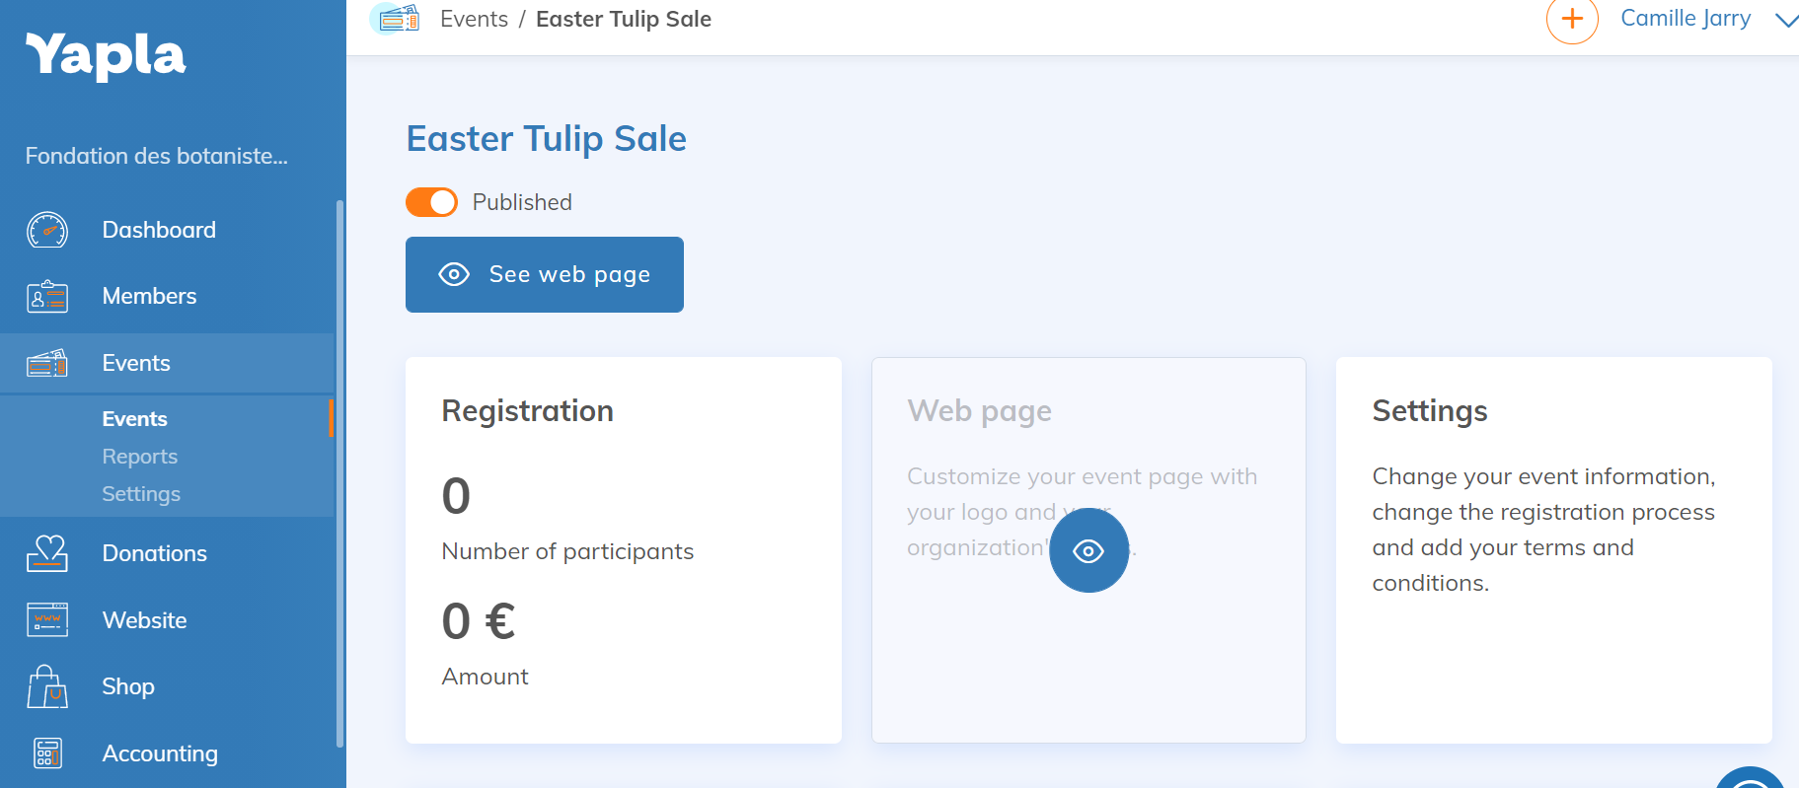Screen dimensions: 1799x788
Task: Click the Shop bag icon
Action: tap(47, 686)
